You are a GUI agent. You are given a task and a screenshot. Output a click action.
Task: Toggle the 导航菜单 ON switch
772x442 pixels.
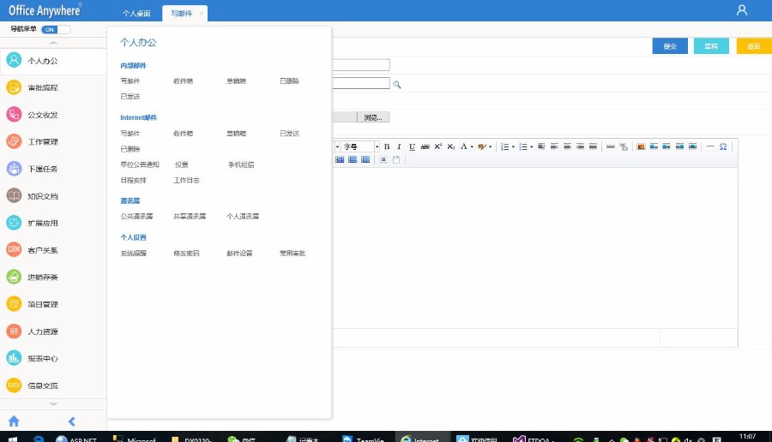click(x=56, y=29)
